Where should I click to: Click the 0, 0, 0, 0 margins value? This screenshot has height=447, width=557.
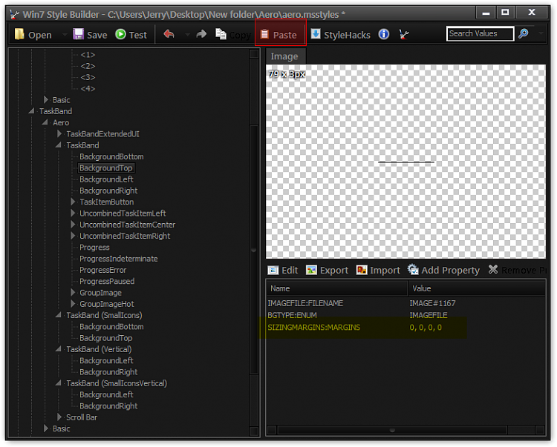(x=426, y=328)
